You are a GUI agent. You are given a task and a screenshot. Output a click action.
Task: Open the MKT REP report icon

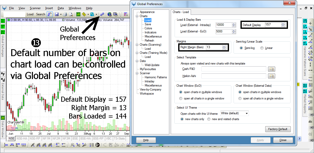[x=305, y=91]
